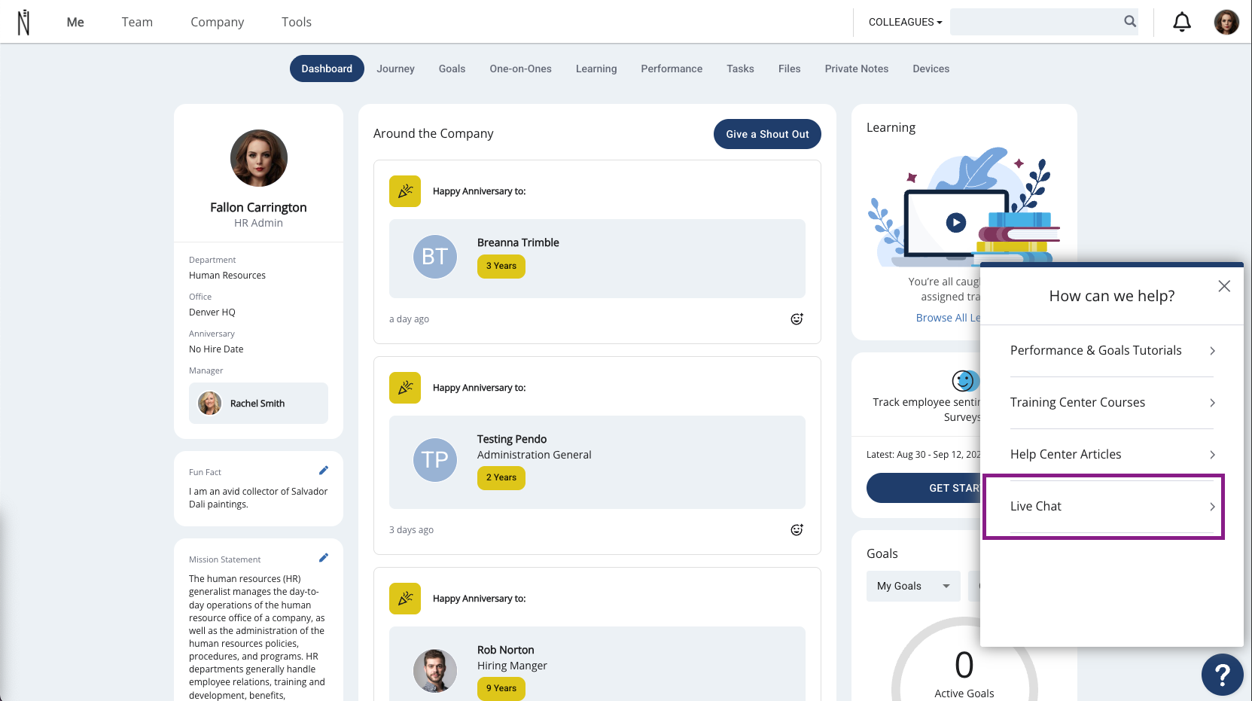Image resolution: width=1252 pixels, height=701 pixels.
Task: Open Rob Norton's name link
Action: (x=506, y=650)
